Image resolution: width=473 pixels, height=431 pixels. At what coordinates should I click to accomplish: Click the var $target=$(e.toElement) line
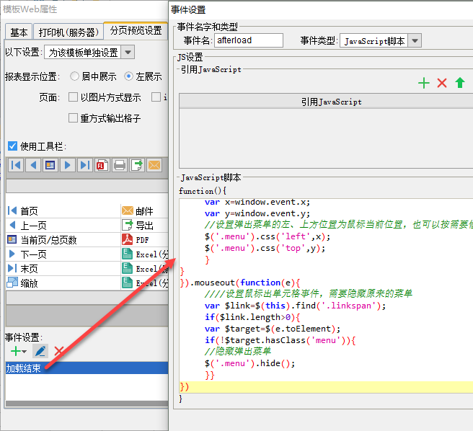273,329
